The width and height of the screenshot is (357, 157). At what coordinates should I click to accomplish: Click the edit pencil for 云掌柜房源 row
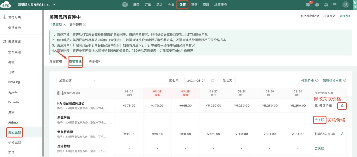click(342, 134)
